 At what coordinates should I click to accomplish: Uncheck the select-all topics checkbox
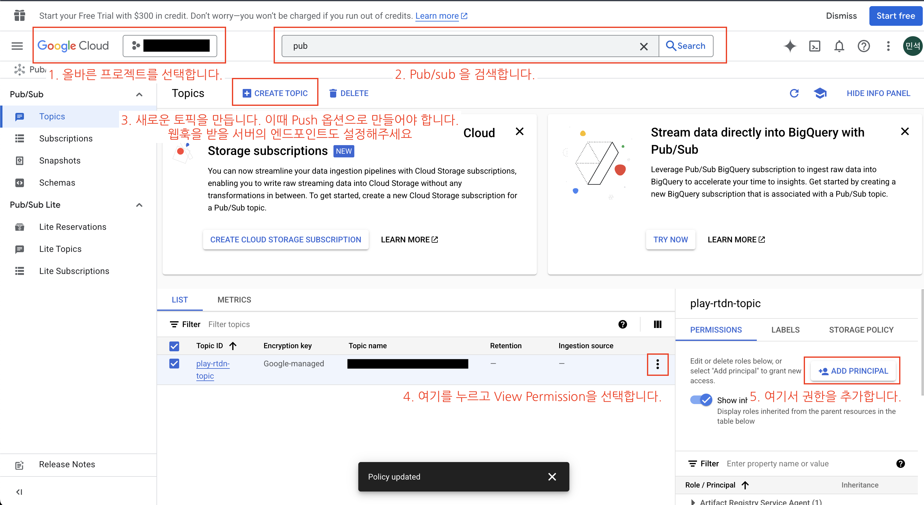click(174, 346)
